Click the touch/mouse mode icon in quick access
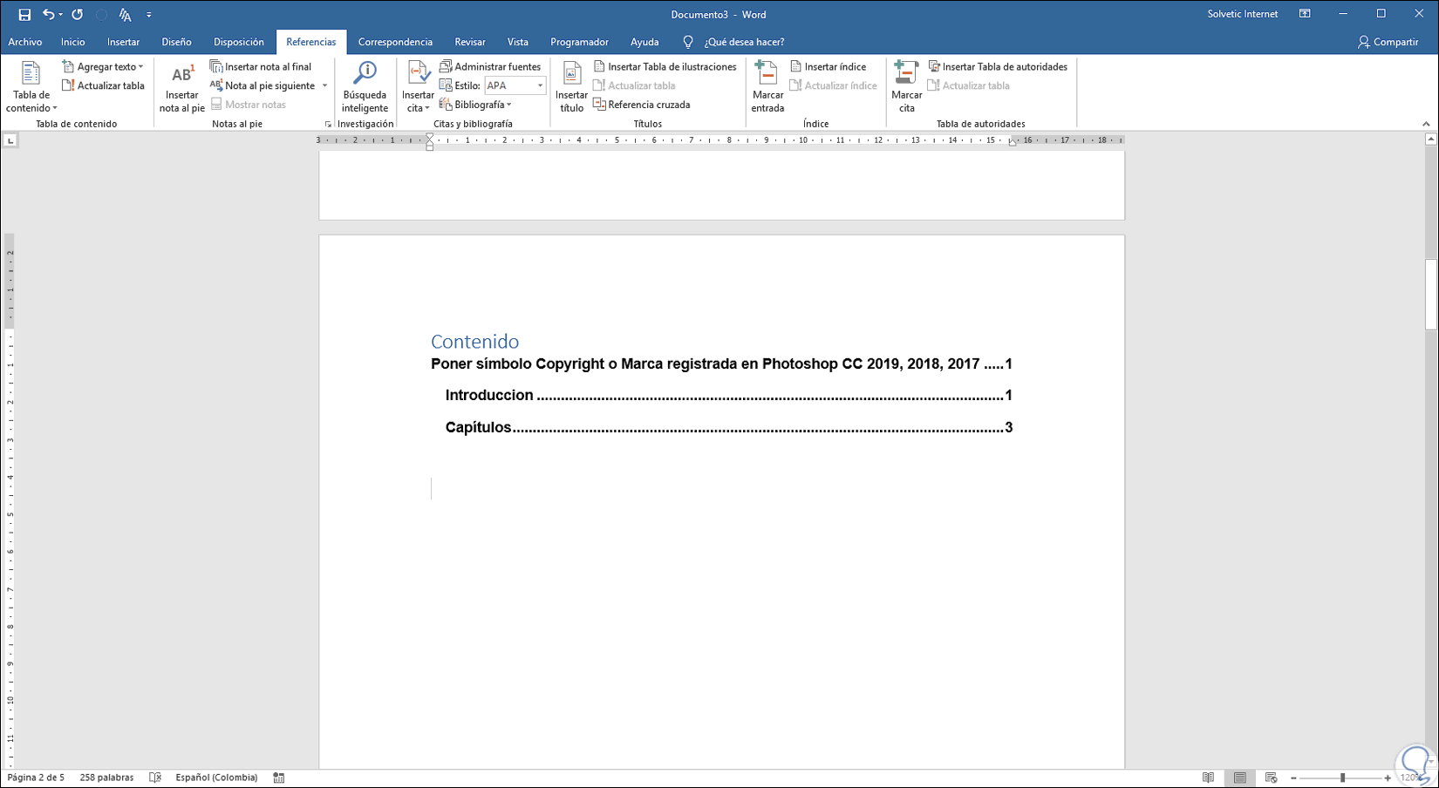The image size is (1439, 788). (125, 15)
